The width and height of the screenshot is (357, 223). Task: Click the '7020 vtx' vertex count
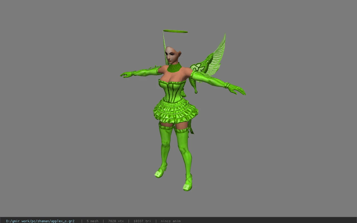116,221
